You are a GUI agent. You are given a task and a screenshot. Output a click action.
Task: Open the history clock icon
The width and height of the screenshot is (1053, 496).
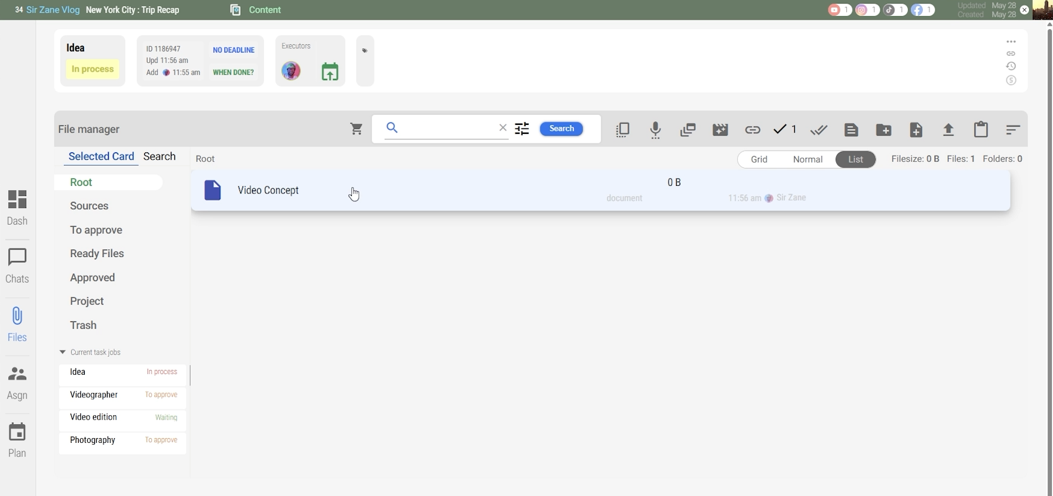click(1011, 66)
